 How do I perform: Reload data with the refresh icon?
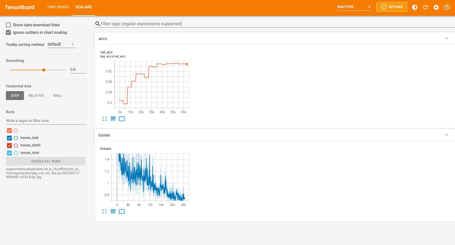(425, 7)
